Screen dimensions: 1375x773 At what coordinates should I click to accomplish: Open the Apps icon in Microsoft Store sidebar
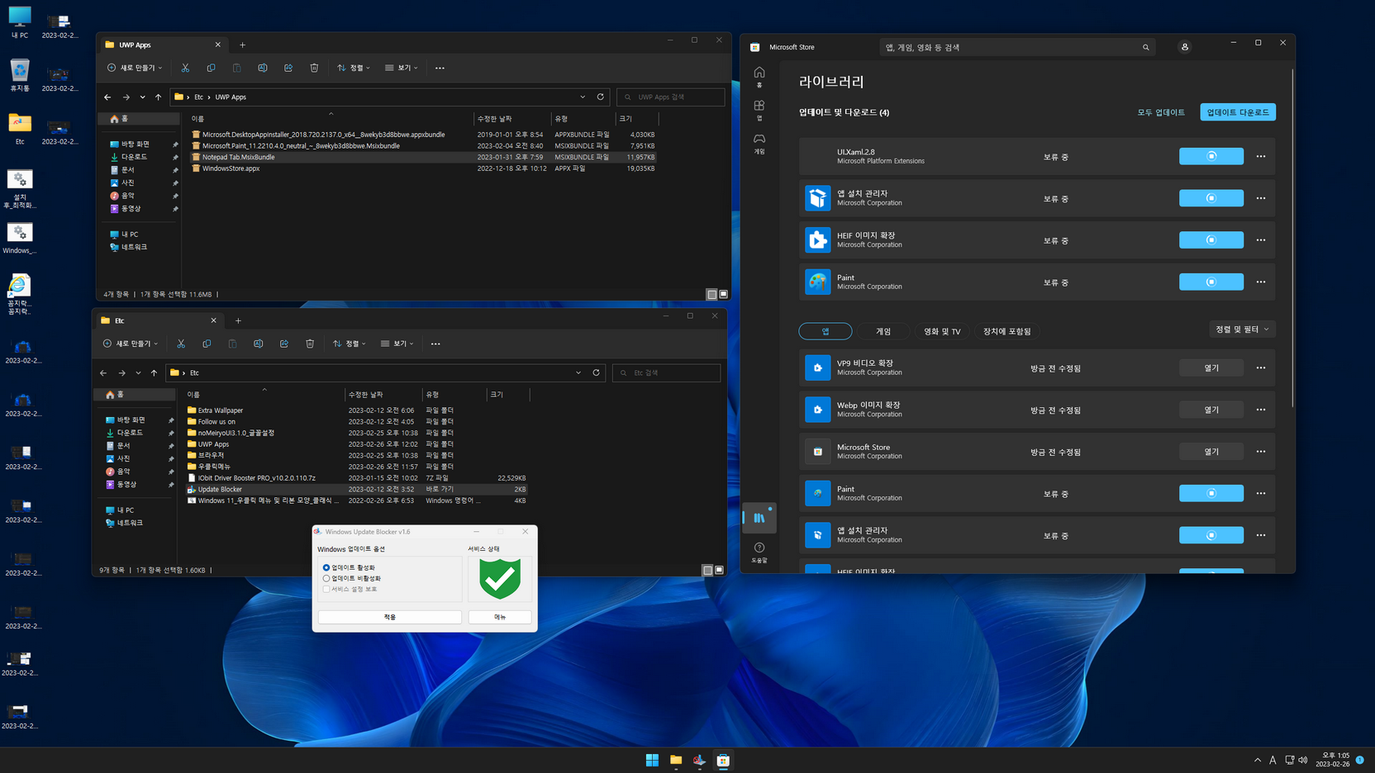pos(759,109)
